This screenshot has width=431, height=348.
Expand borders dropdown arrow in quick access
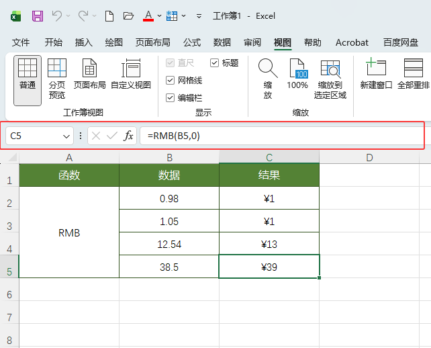[x=183, y=16]
